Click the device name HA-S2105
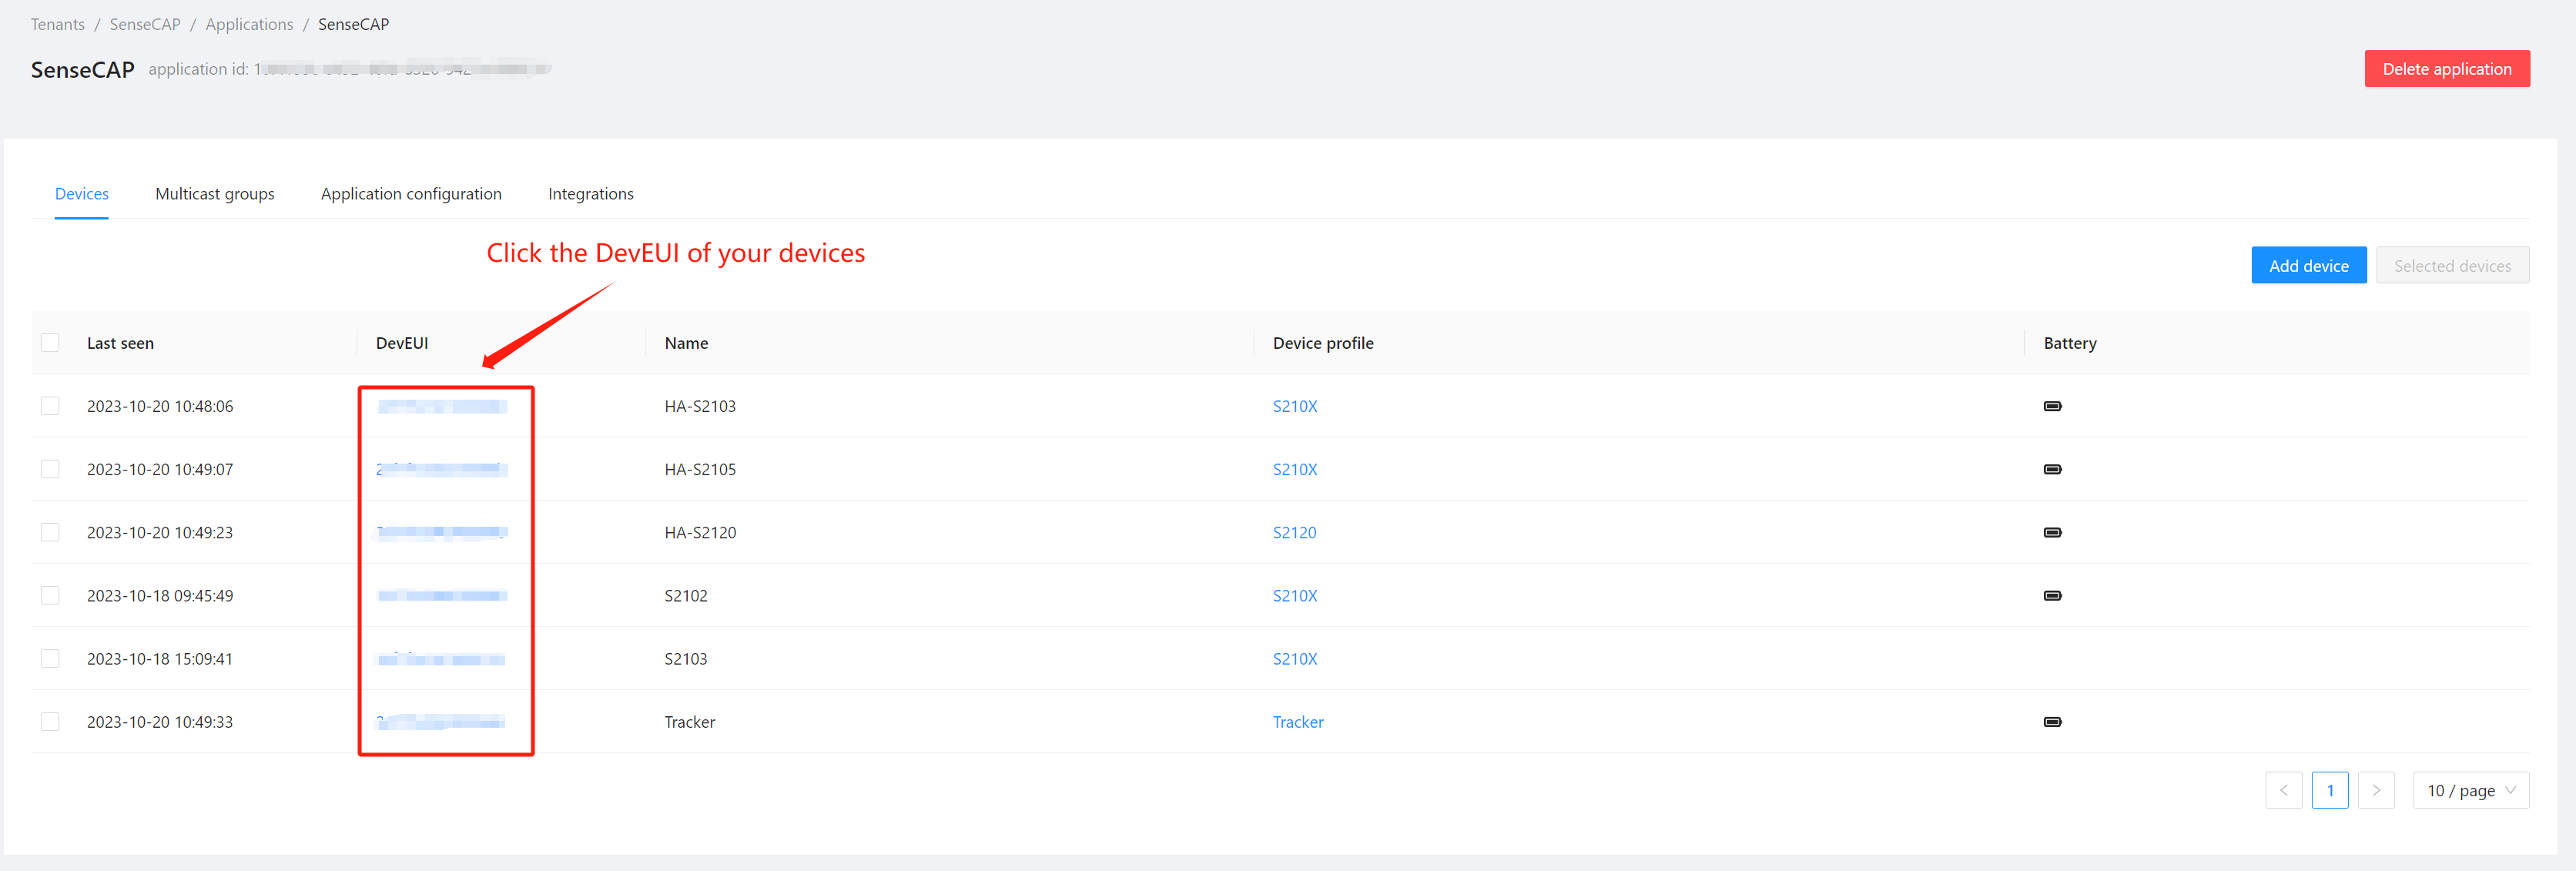 (x=700, y=469)
